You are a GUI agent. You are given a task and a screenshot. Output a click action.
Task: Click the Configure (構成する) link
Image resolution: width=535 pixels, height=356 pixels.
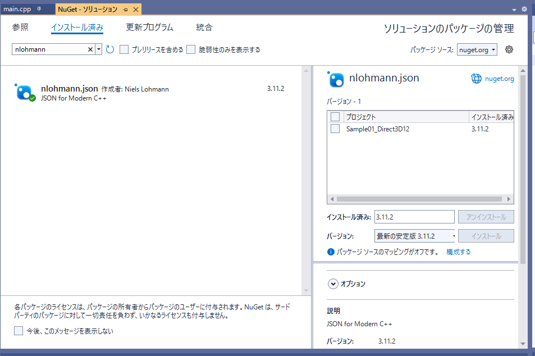coord(458,252)
